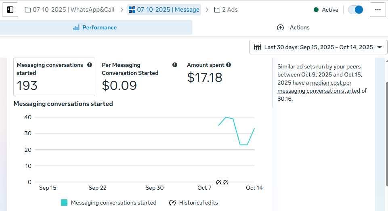Image resolution: width=388 pixels, height=211 pixels.
Task: Click second historical edit marker on chart
Action: 226,182
